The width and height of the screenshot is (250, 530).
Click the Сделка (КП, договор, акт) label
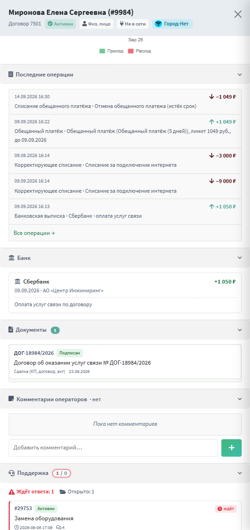point(39,371)
